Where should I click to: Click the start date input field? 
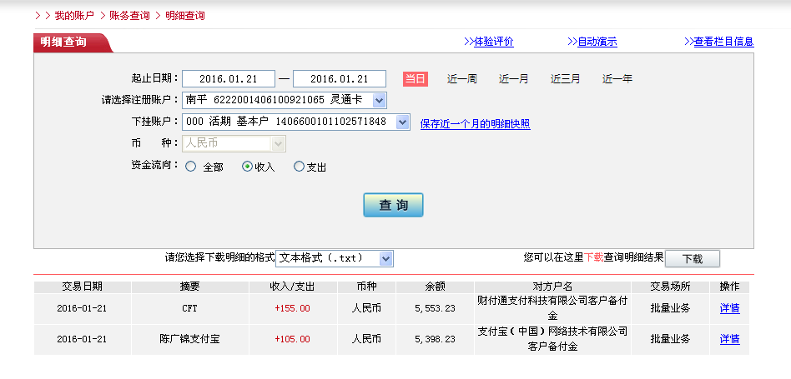tap(229, 79)
